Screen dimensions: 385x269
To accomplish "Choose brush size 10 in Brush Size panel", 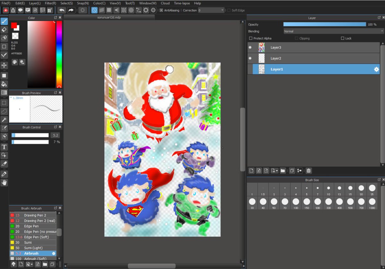I will [329, 190].
